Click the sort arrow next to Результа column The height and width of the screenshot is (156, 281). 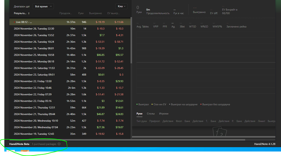click(x=29, y=13)
